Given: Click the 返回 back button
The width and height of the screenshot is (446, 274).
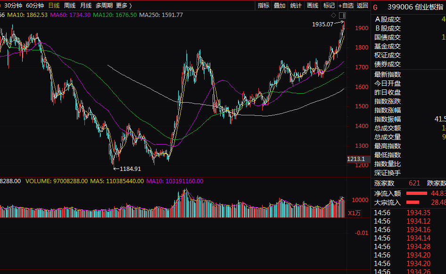Looking at the screenshot, I should [x=363, y=5].
